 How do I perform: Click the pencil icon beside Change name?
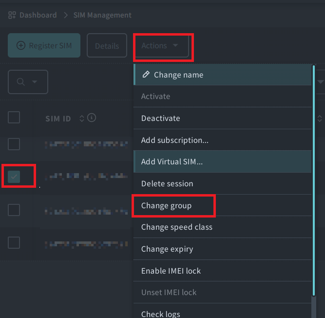pos(145,75)
